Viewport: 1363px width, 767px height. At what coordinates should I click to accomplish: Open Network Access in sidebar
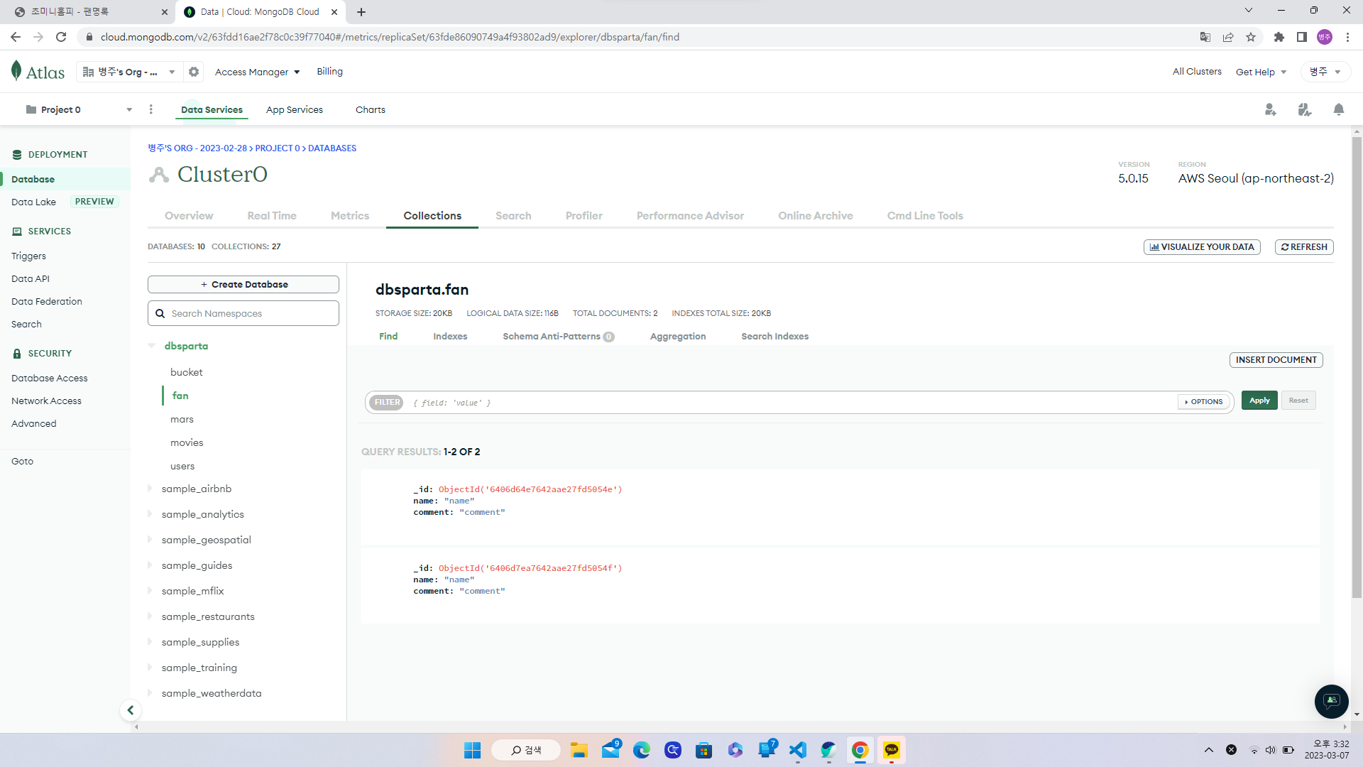[x=46, y=401]
